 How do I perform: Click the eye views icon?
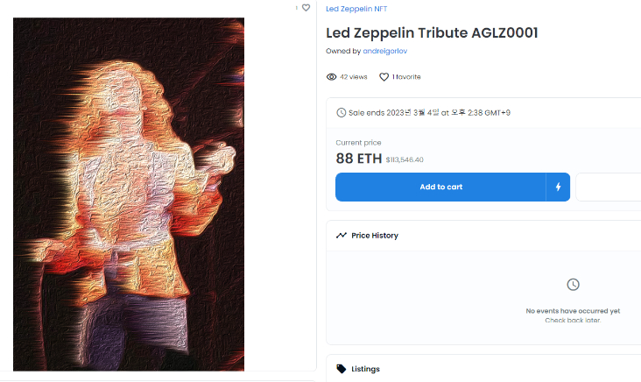pos(331,77)
